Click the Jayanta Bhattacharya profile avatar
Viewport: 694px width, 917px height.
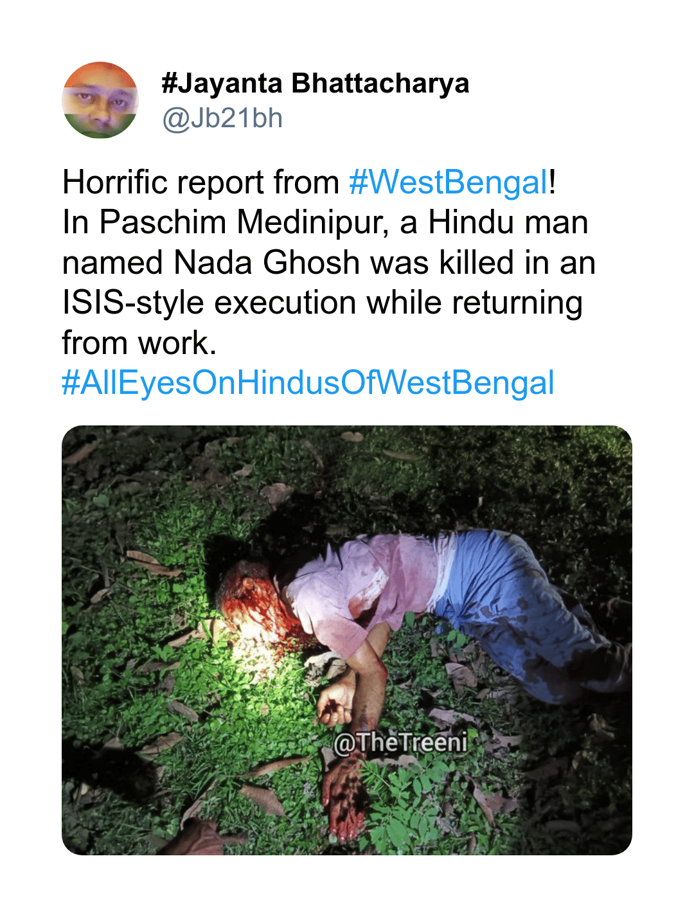click(x=100, y=100)
